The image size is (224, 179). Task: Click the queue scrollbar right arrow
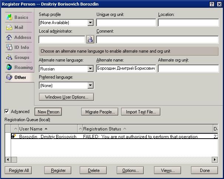click(215, 159)
